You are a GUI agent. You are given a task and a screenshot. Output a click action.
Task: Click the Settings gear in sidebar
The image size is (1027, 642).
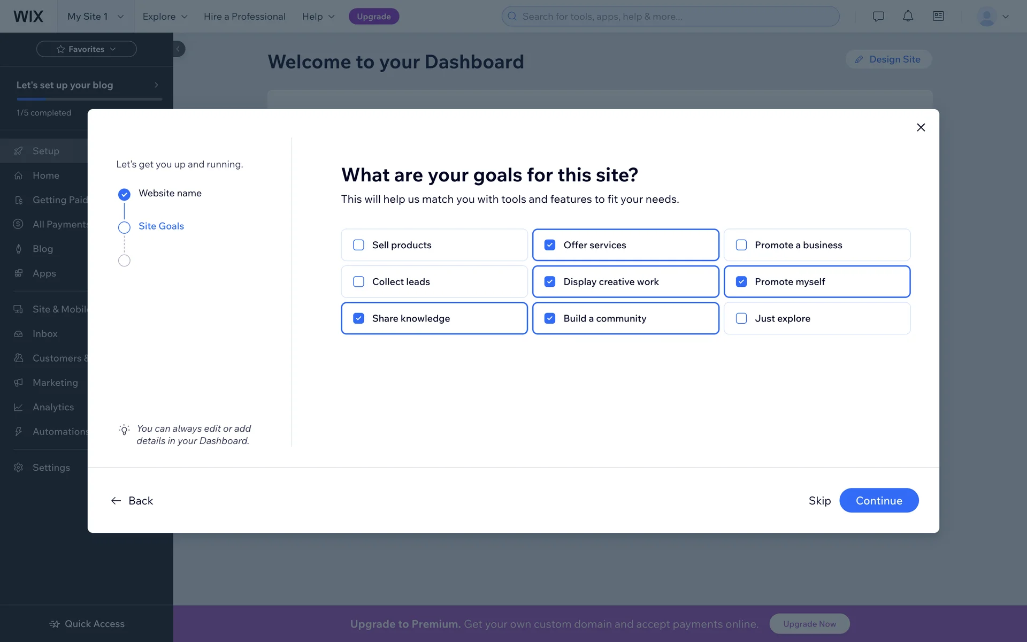[x=19, y=468]
